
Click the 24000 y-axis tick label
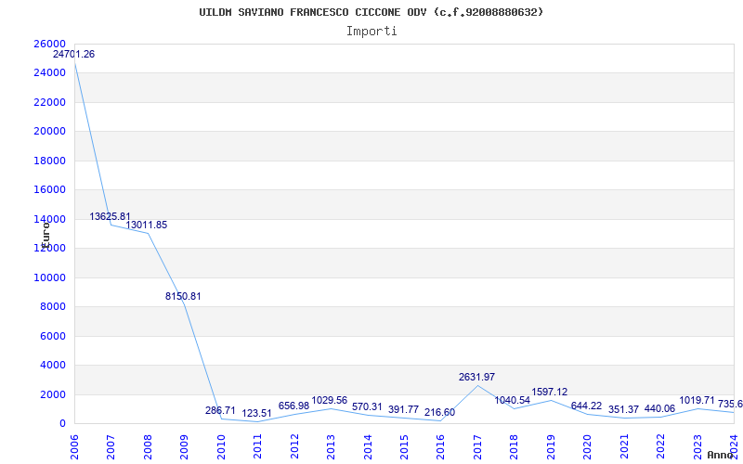[49, 73]
